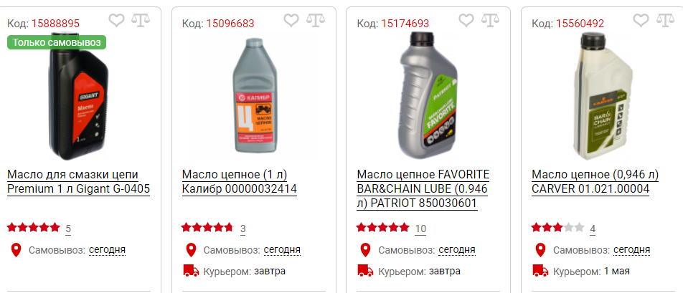Open Масло цепное Калибр 00000032414 link

click(240, 182)
